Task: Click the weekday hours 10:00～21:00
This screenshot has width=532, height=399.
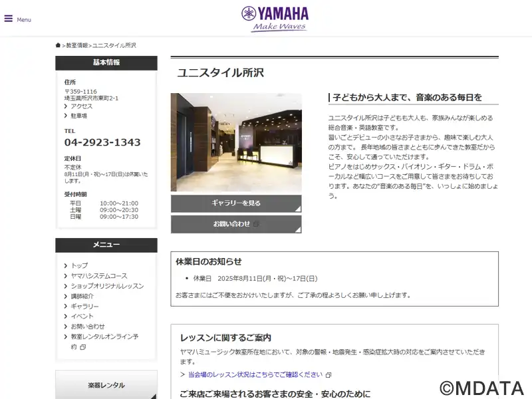Action: click(x=119, y=203)
